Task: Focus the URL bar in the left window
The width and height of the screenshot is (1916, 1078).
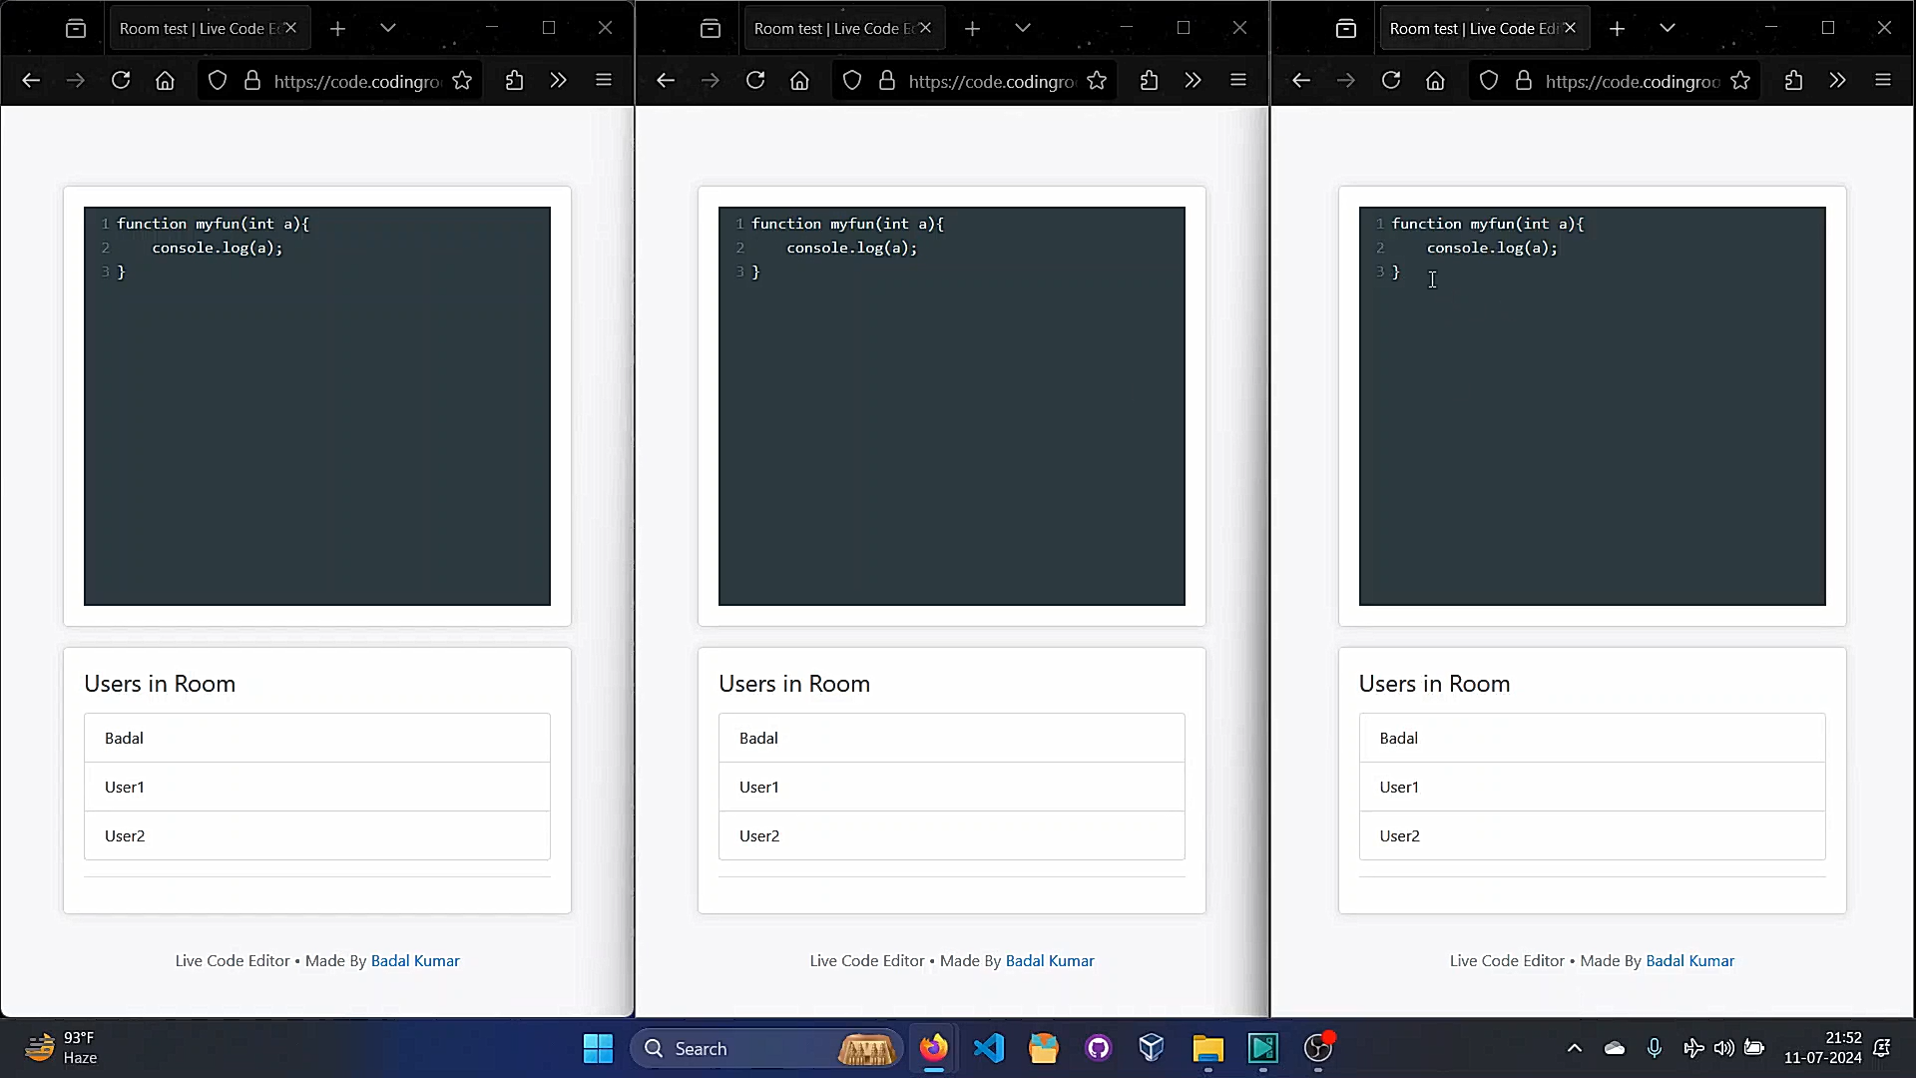Action: [356, 81]
